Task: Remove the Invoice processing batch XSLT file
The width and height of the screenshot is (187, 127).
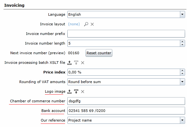Action: 82,63
